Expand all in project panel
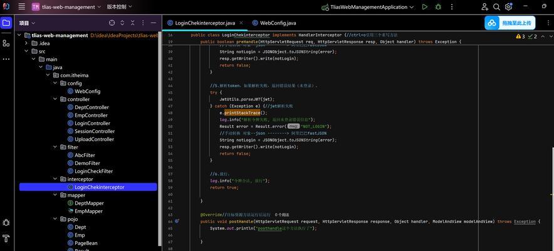Viewport: 554px width, 251px height. tap(122, 23)
